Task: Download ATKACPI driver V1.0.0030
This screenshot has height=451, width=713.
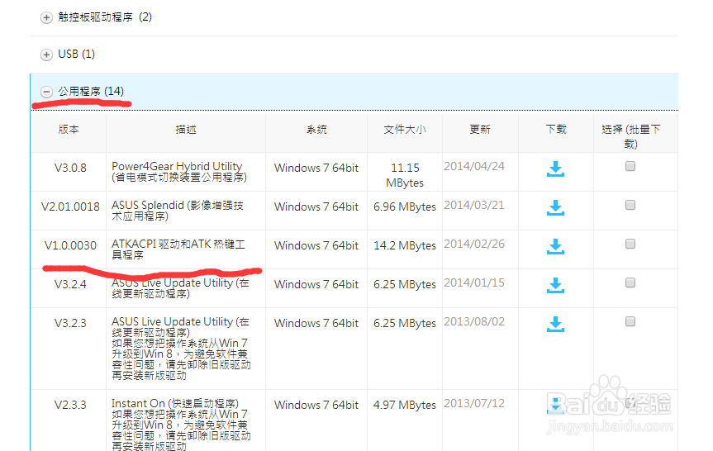Action: [555, 246]
